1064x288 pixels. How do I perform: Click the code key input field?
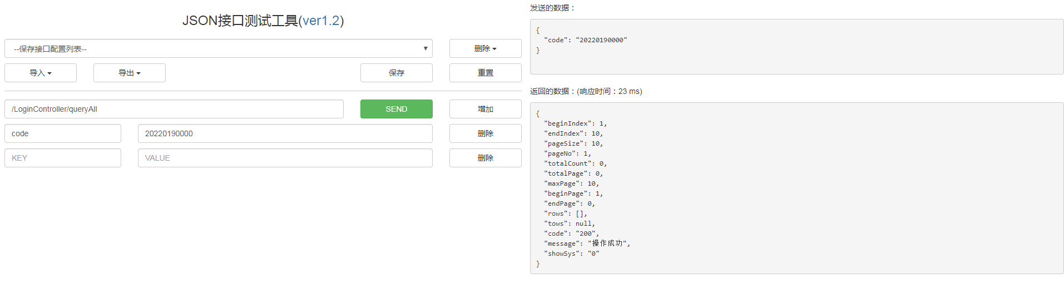tap(62, 133)
